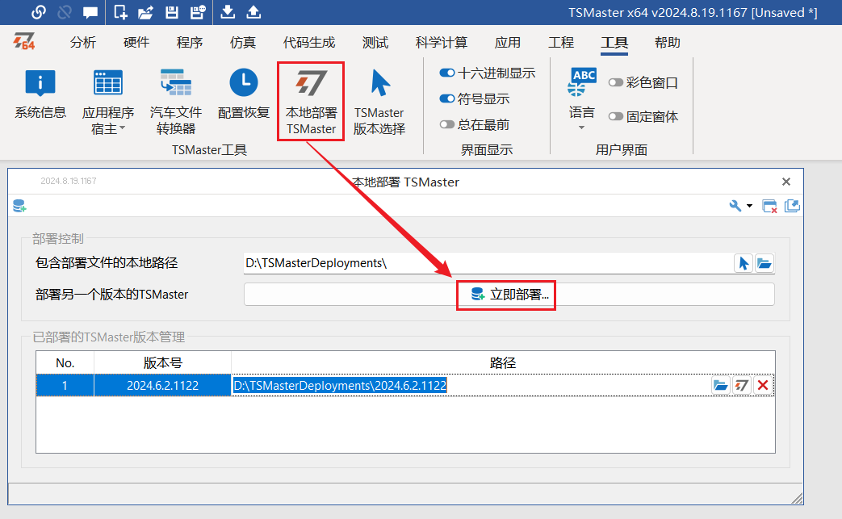842x519 pixels.
Task: Open the 硬件 ribbon tab
Action: (x=136, y=43)
